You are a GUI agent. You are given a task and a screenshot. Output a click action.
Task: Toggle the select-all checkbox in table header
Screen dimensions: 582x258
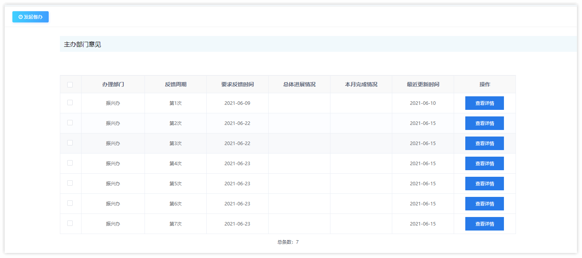70,84
